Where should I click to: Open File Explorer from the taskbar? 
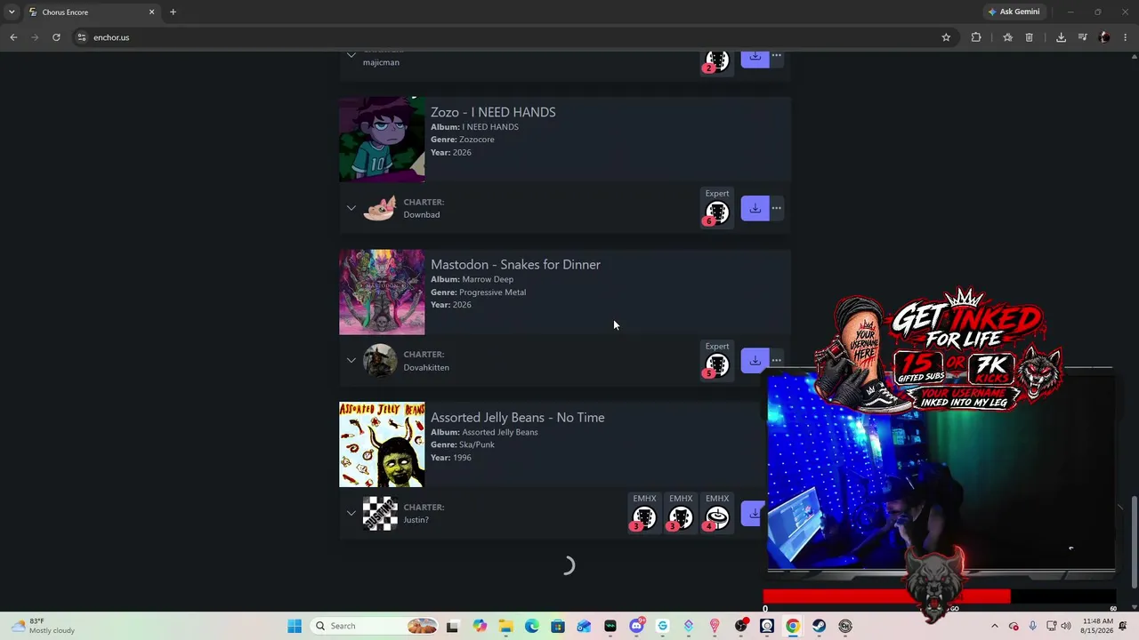point(505,626)
